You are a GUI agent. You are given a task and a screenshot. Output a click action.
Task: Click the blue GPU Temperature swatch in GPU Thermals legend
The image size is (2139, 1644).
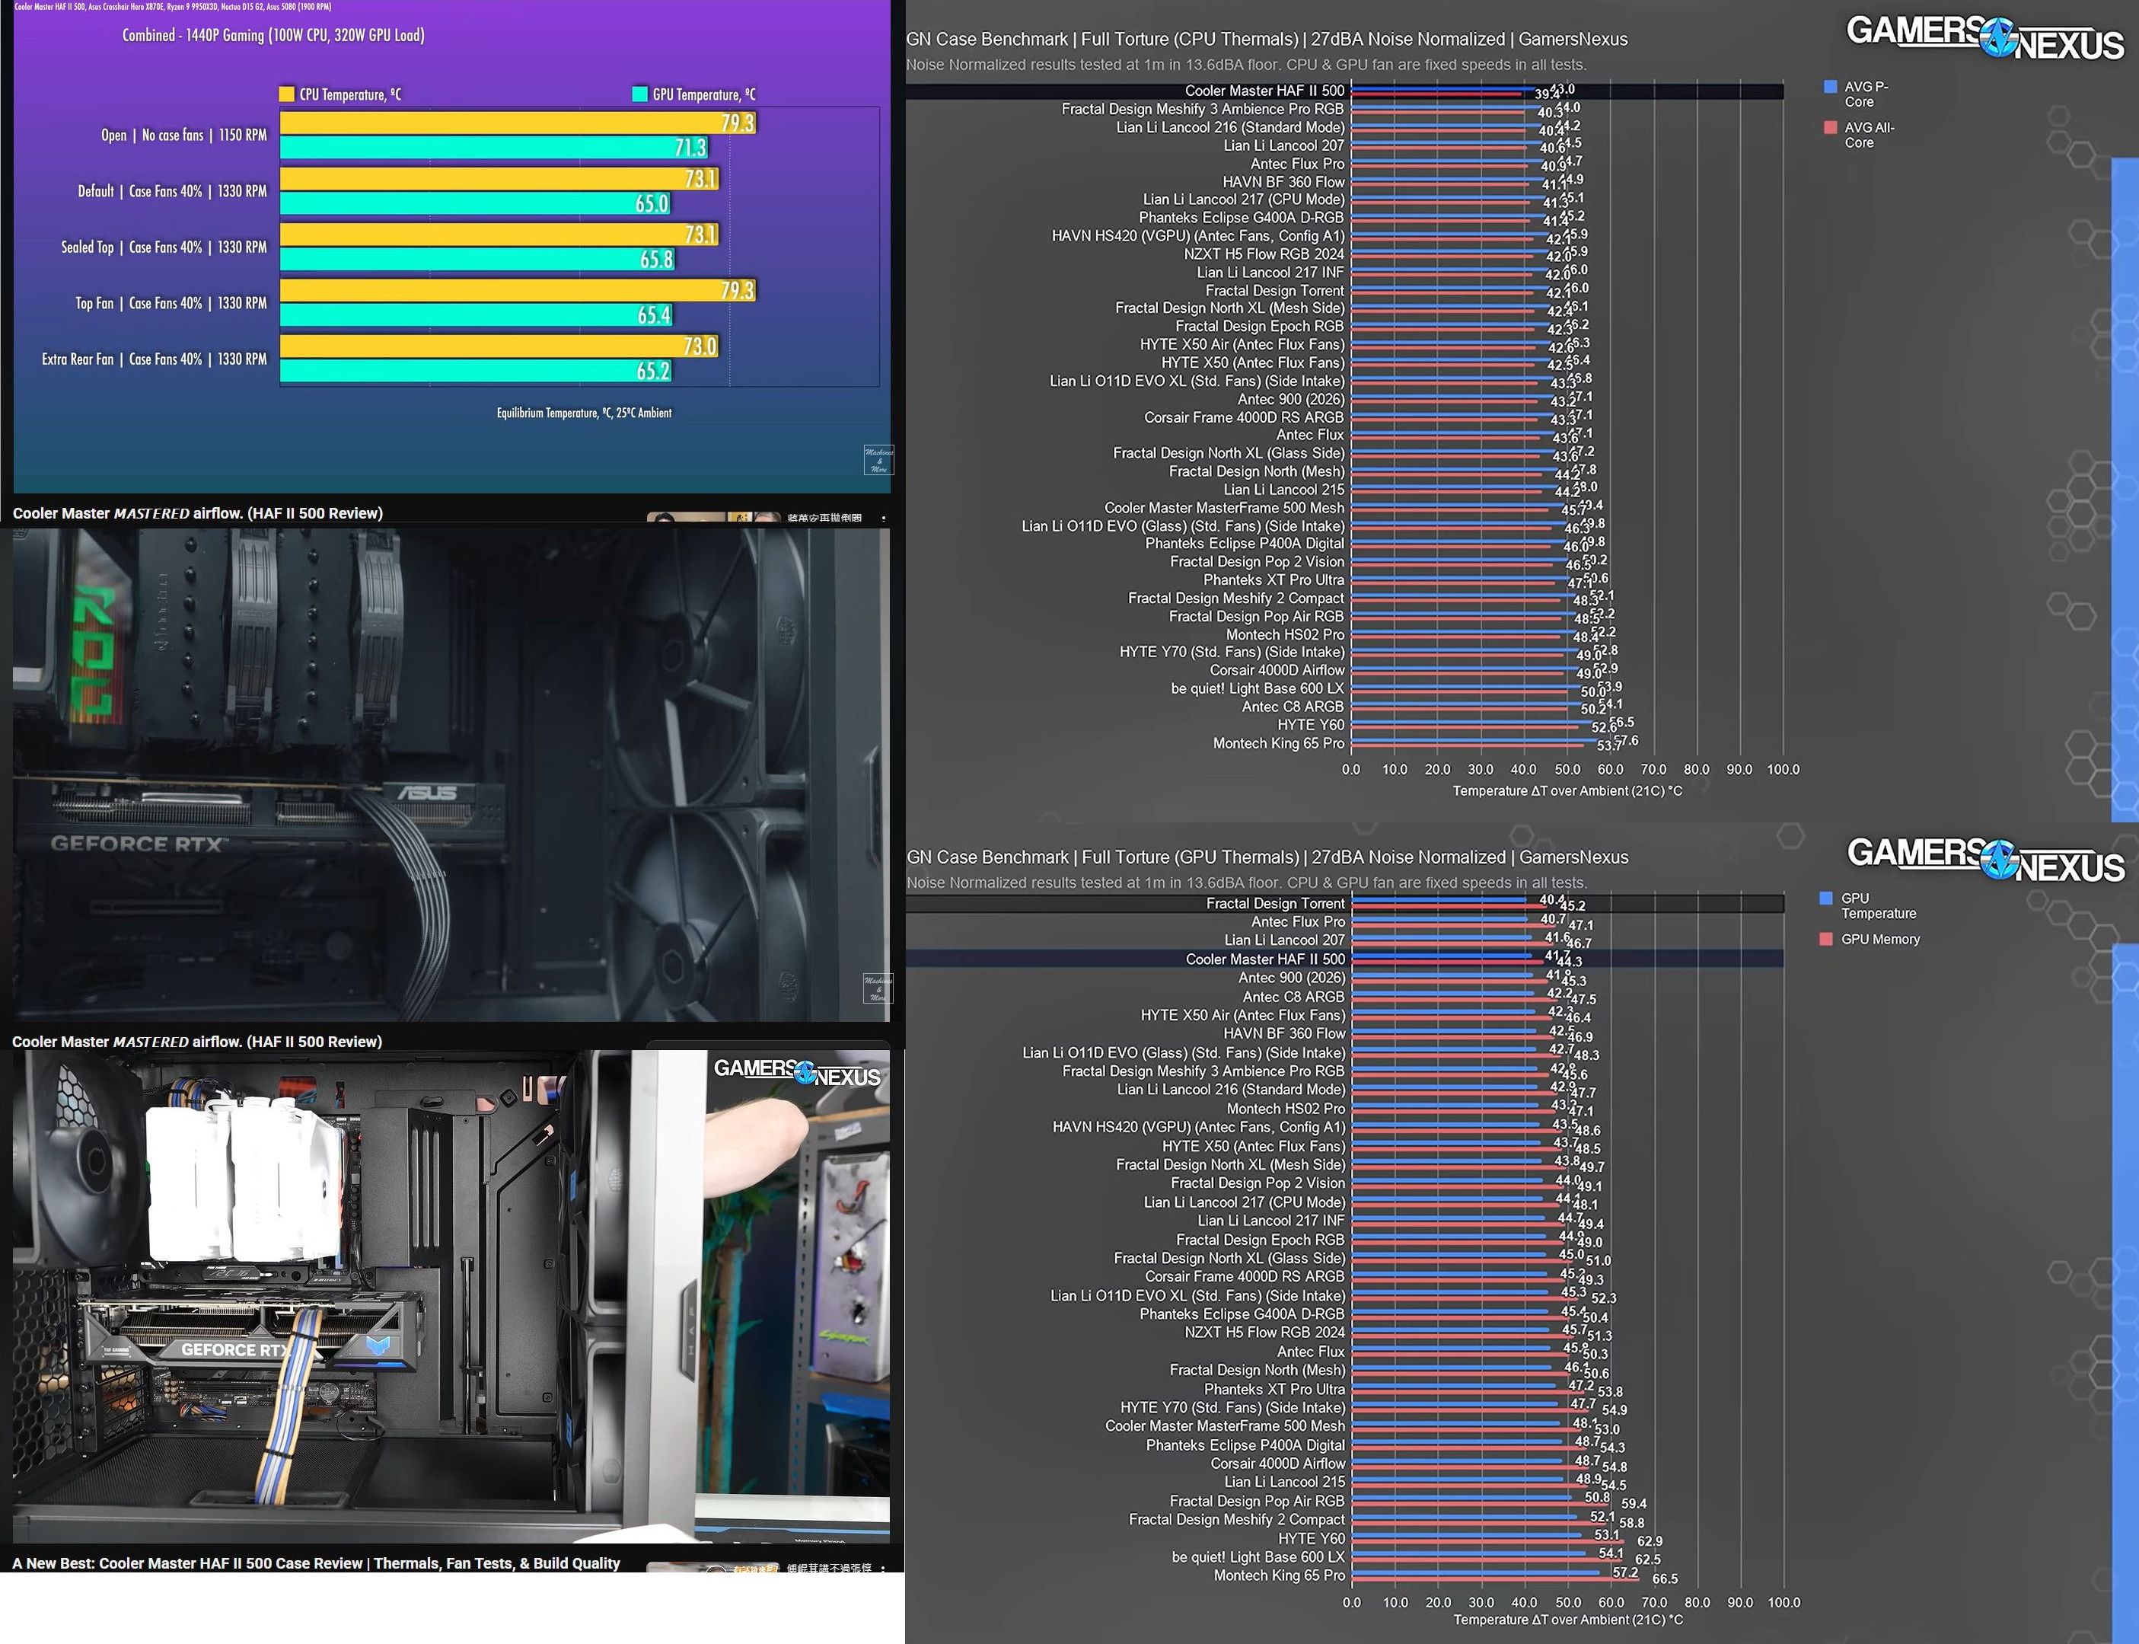(1826, 899)
